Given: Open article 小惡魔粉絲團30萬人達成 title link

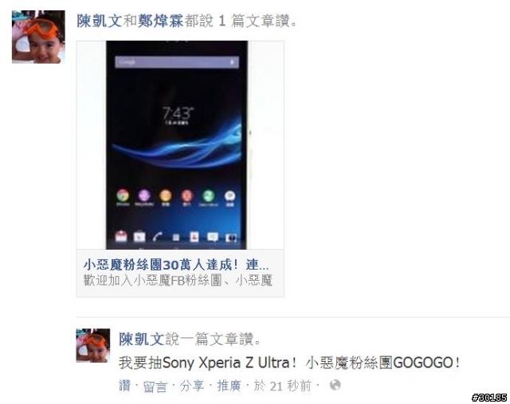Looking at the screenshot, I should pyautogui.click(x=176, y=265).
